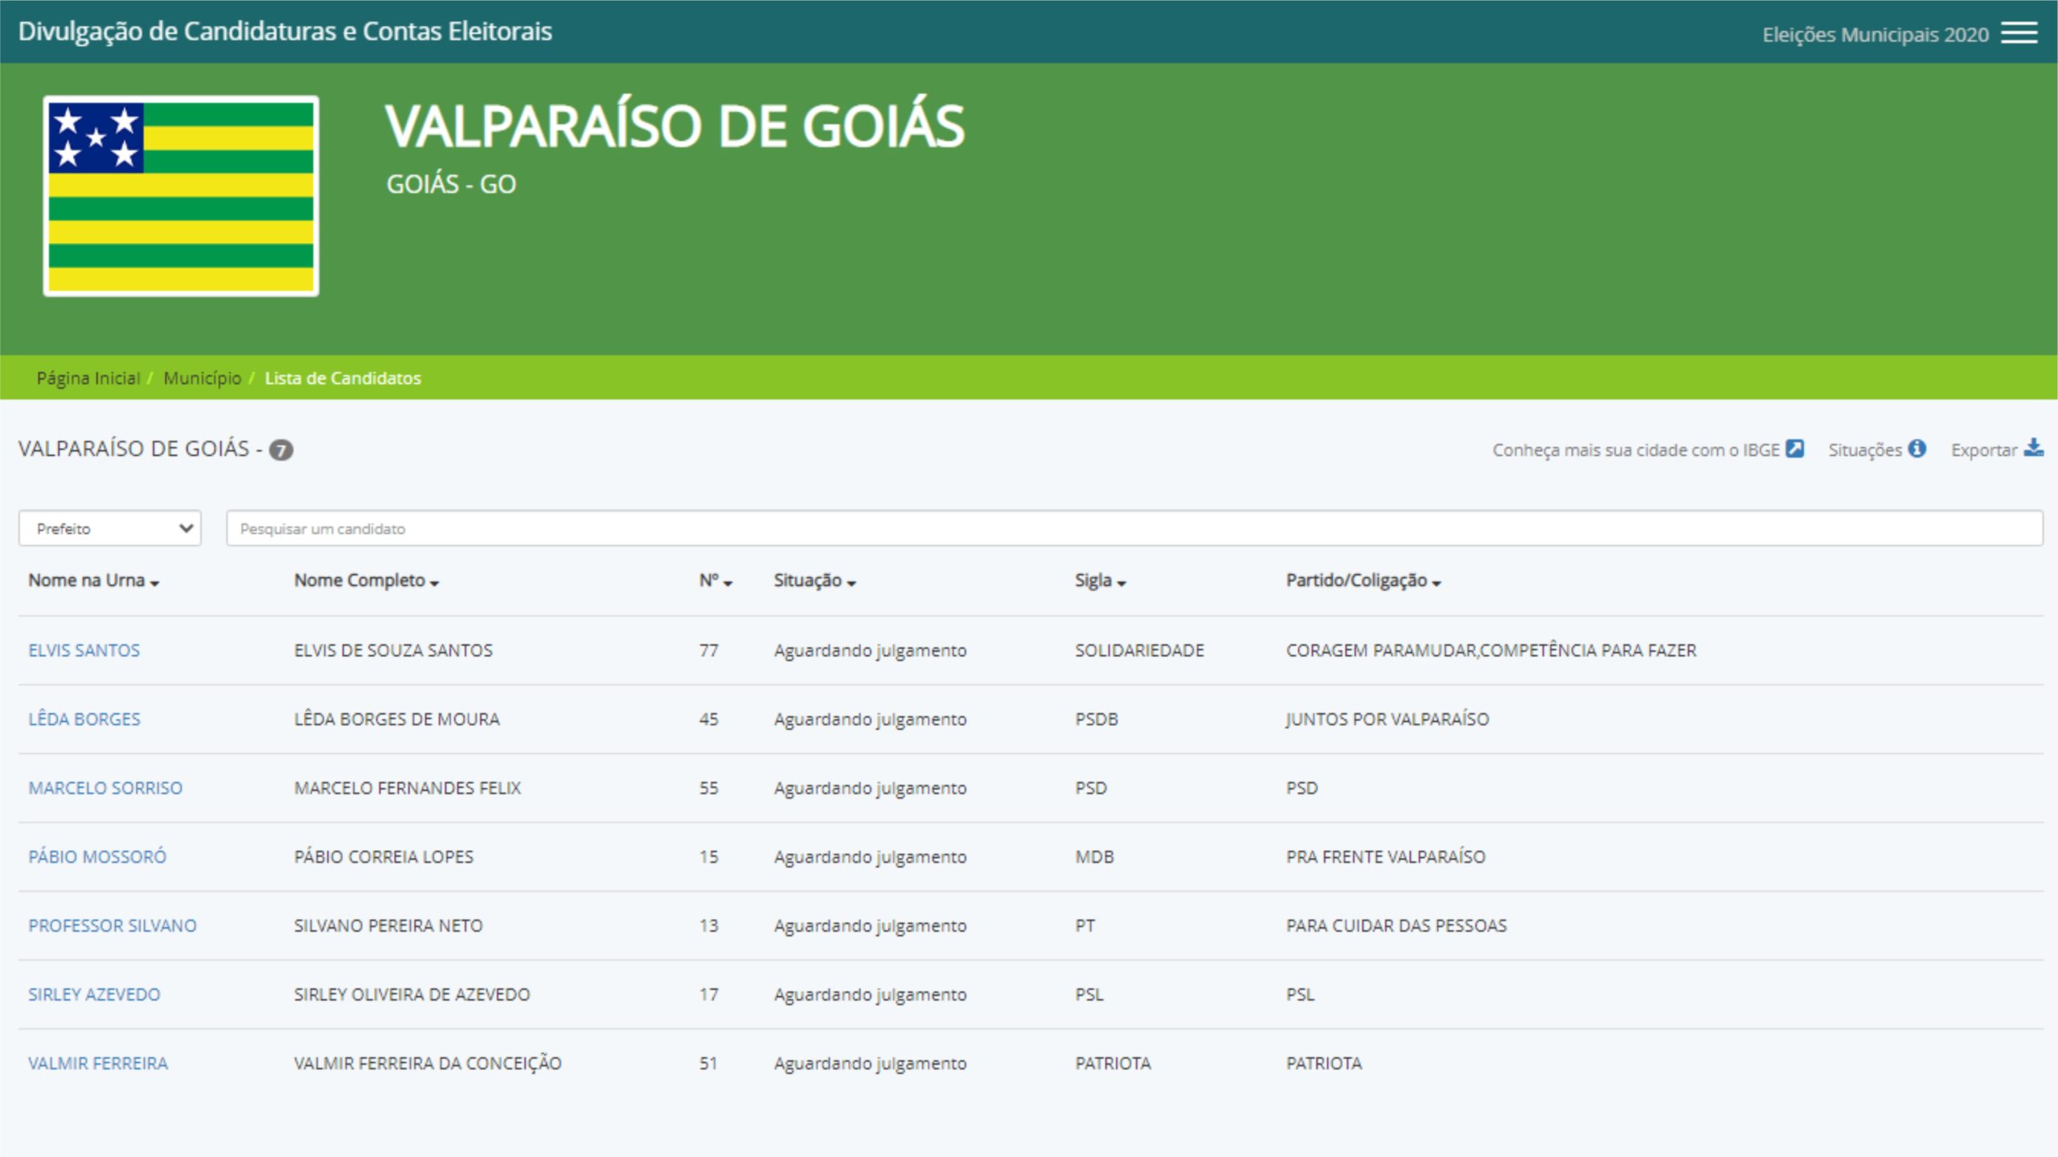Sort by Nº column
2058x1157 pixels.
pyautogui.click(x=715, y=581)
